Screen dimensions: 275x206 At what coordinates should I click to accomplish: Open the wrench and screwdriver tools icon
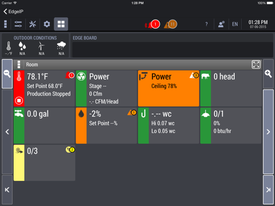(33, 24)
